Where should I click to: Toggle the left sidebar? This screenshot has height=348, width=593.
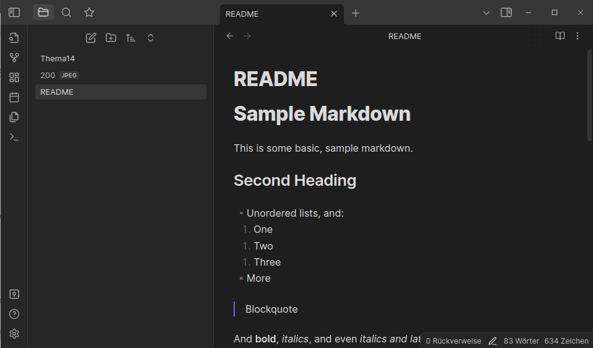click(14, 12)
